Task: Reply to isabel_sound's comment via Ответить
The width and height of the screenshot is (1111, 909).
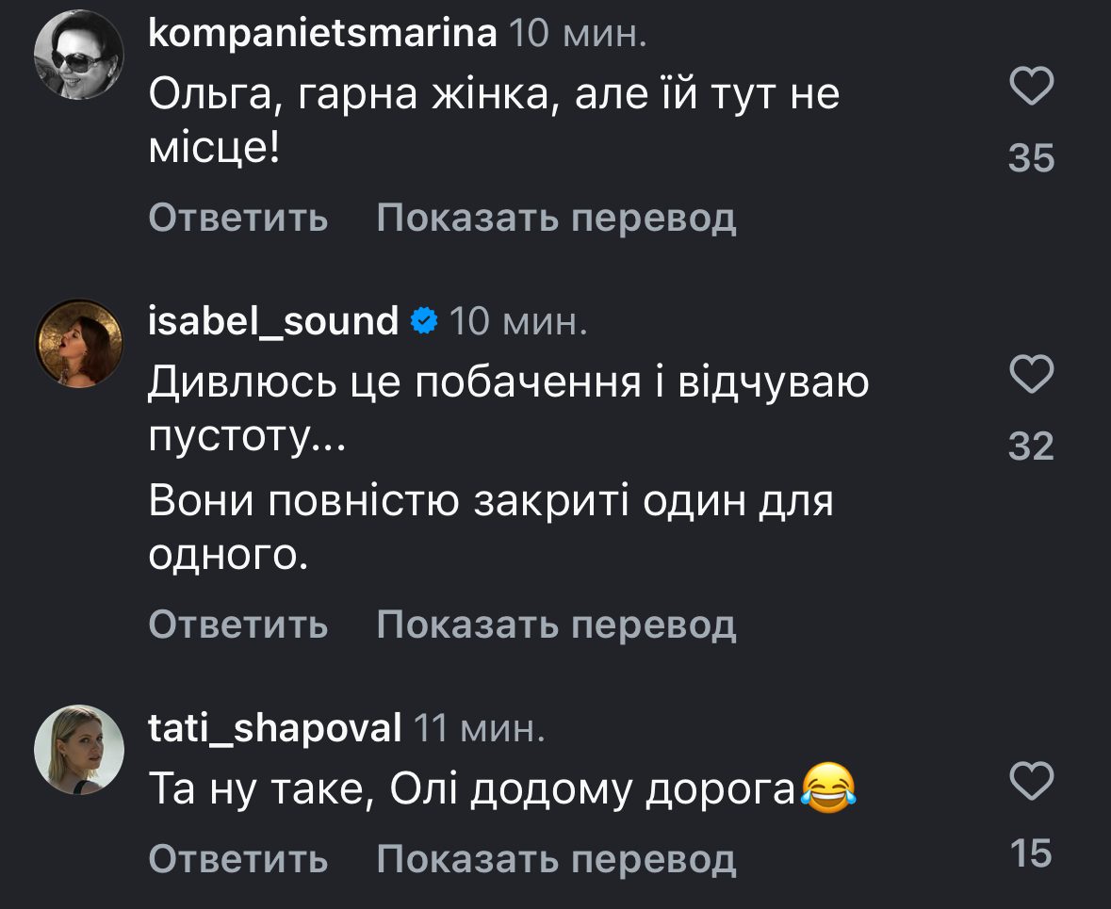Action: tap(238, 624)
